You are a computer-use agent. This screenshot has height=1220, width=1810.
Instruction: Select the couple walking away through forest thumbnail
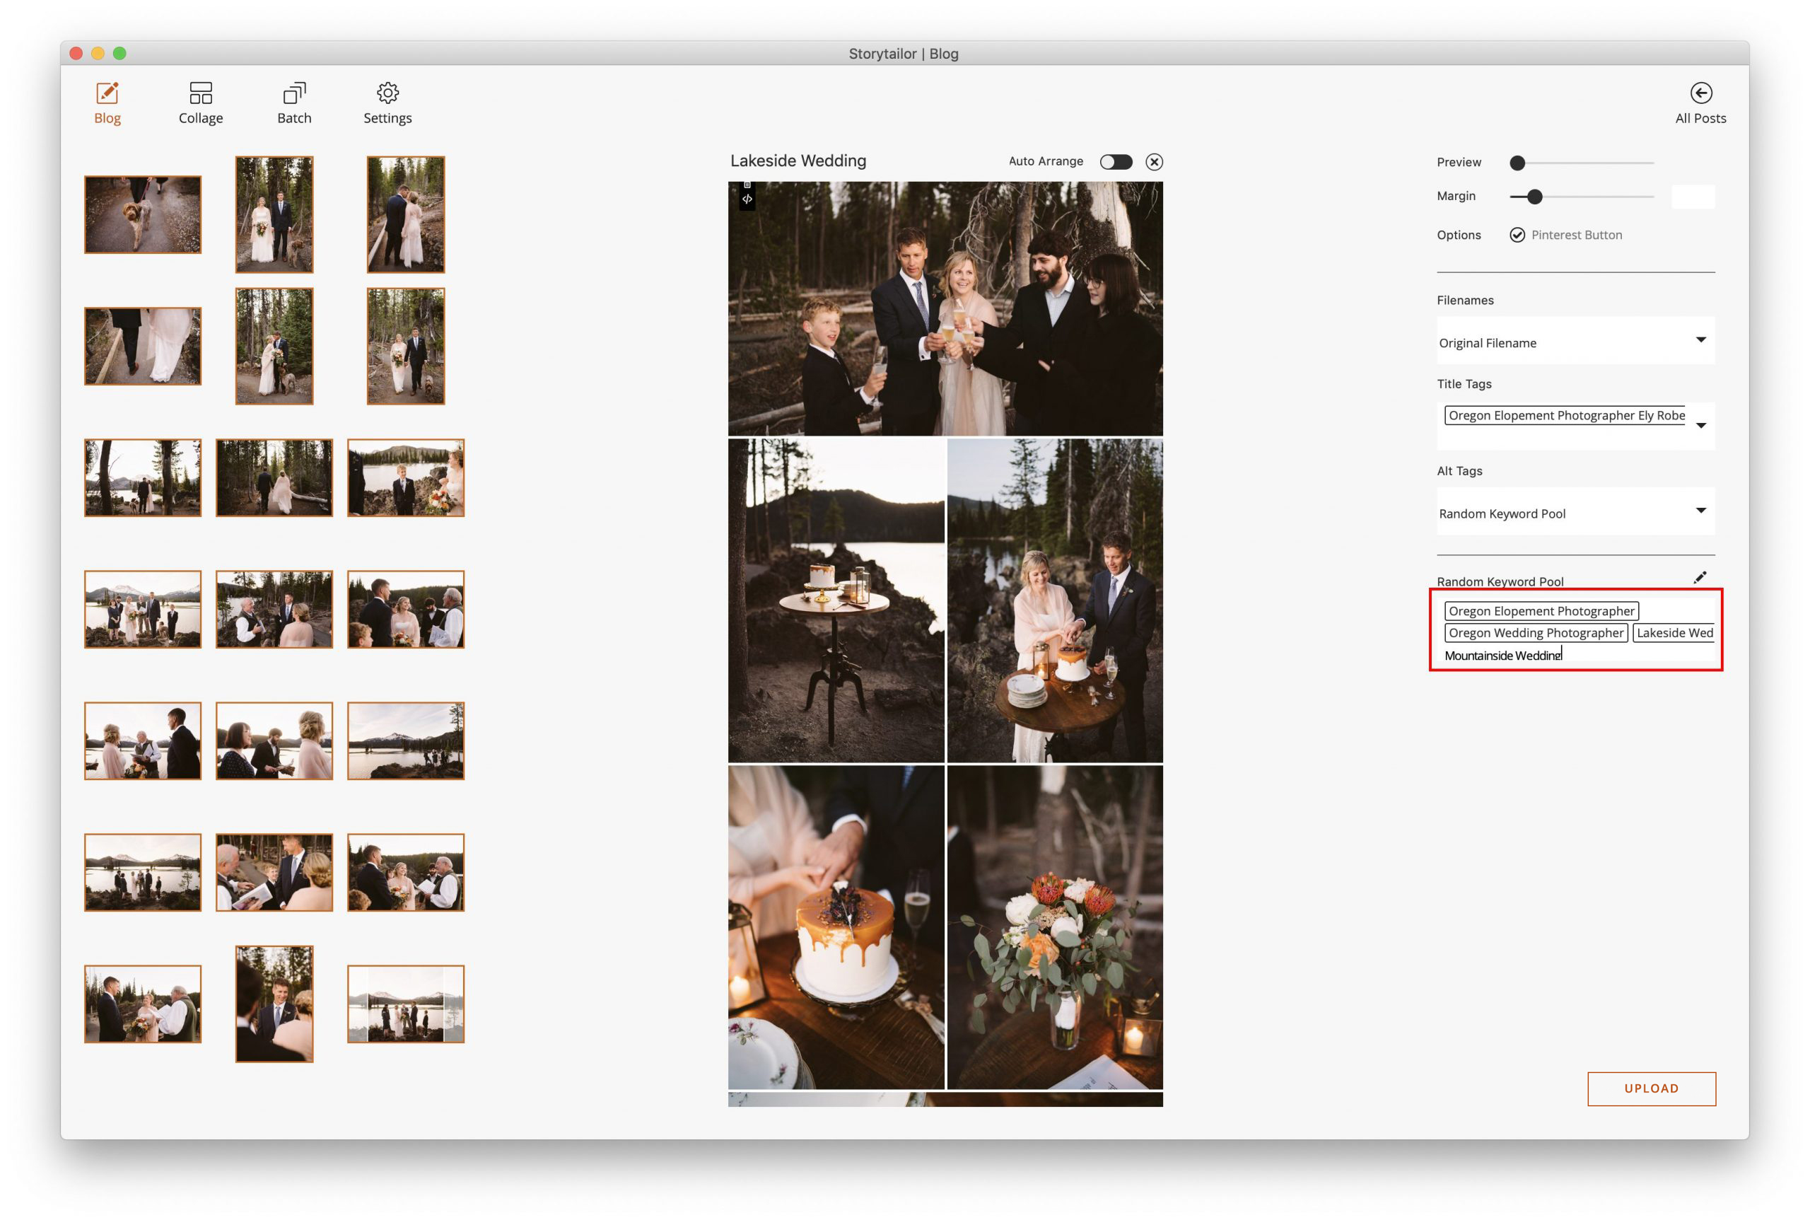[274, 477]
